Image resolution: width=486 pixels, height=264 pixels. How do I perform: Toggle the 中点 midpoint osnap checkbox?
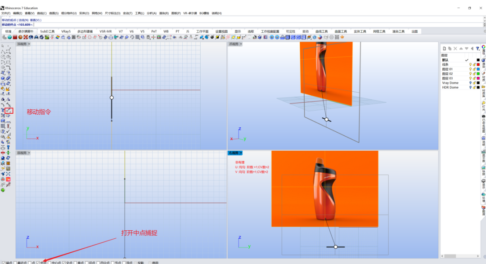[38, 263]
